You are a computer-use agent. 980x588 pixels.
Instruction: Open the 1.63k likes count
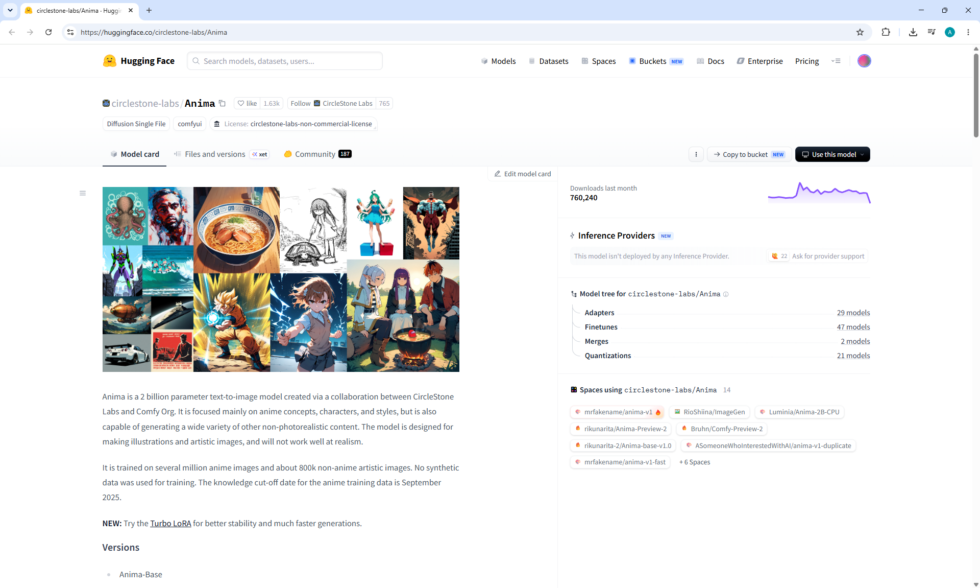[272, 103]
